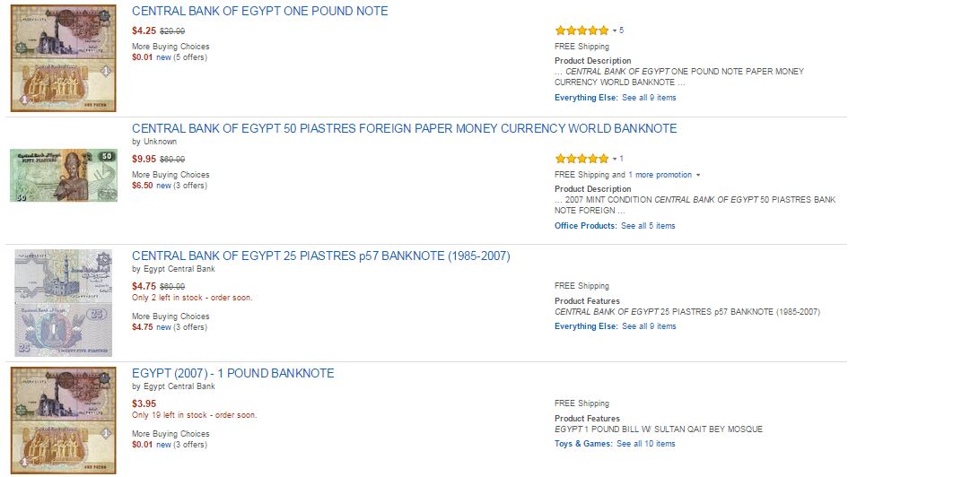
Task: Click star rating of 50 Piastres listing
Action: pyautogui.click(x=582, y=159)
